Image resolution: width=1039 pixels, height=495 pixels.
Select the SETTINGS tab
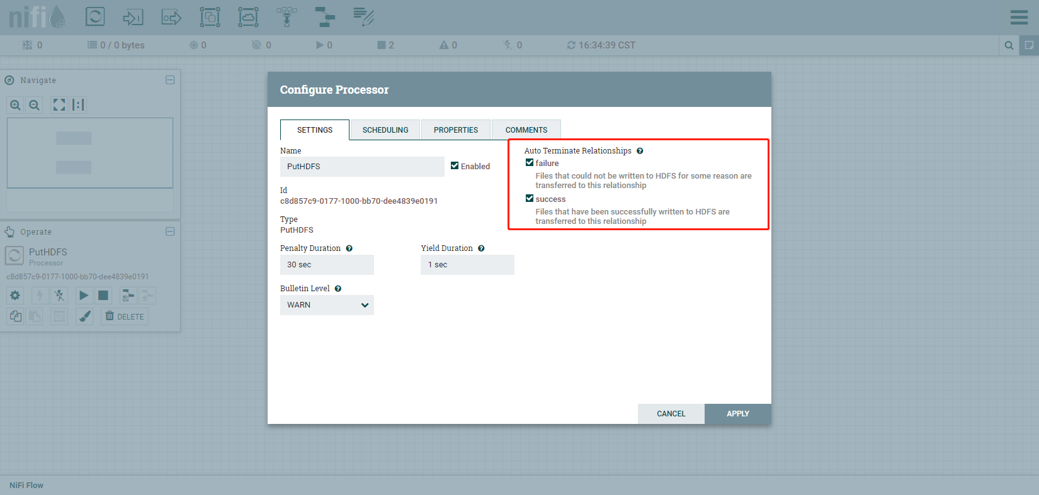[315, 130]
